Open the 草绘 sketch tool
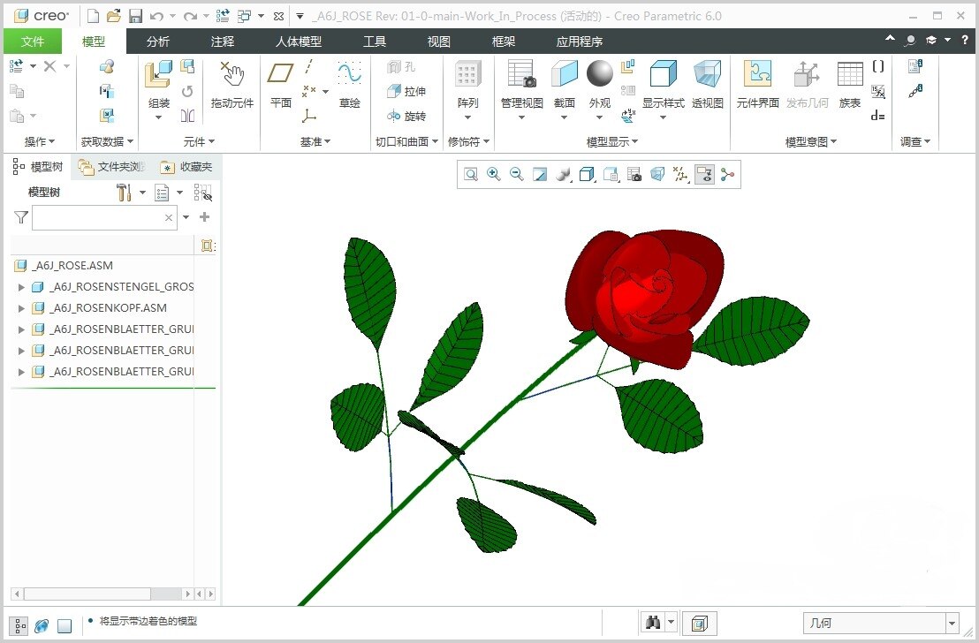This screenshot has width=979, height=643. click(349, 84)
